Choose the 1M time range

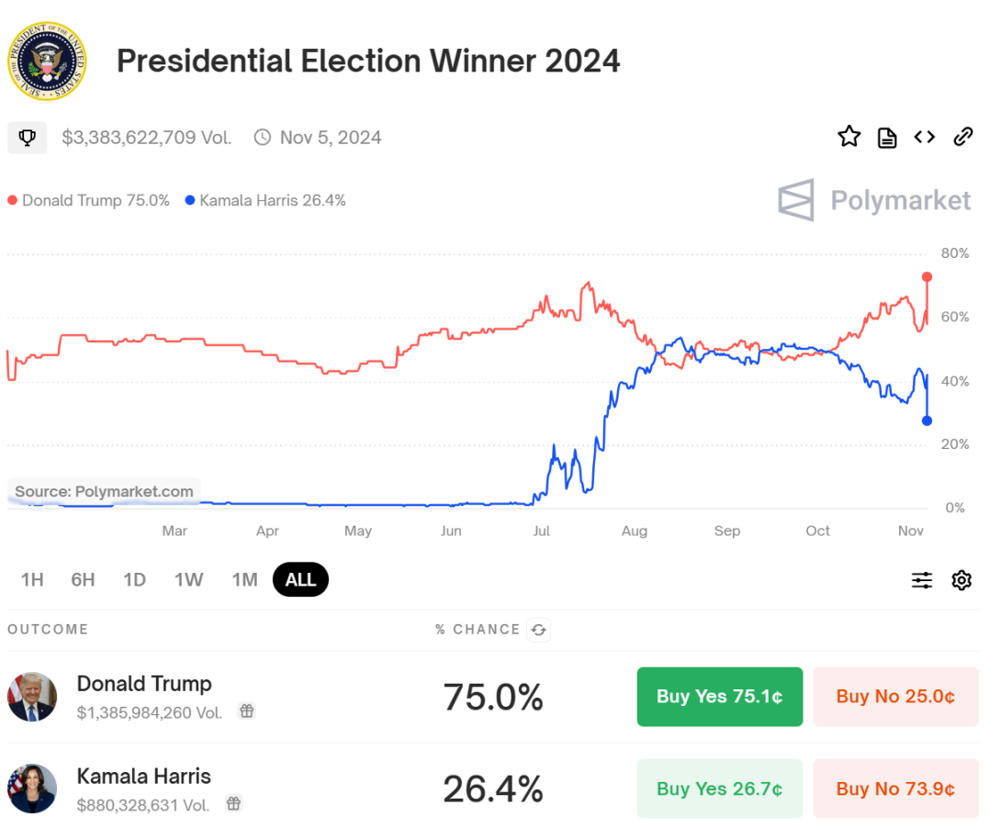click(x=244, y=580)
